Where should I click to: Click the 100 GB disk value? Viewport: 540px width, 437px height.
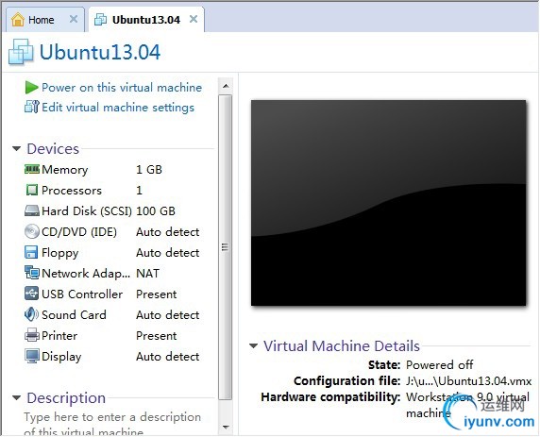coord(156,211)
